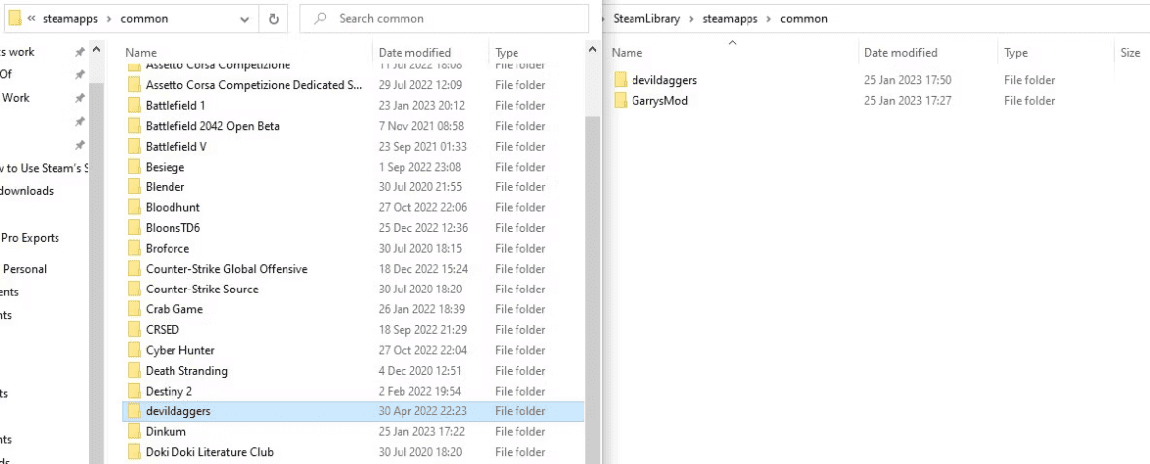This screenshot has height=464, width=1150.
Task: Select the Doki Doki Literature Club folder icon
Action: click(134, 452)
